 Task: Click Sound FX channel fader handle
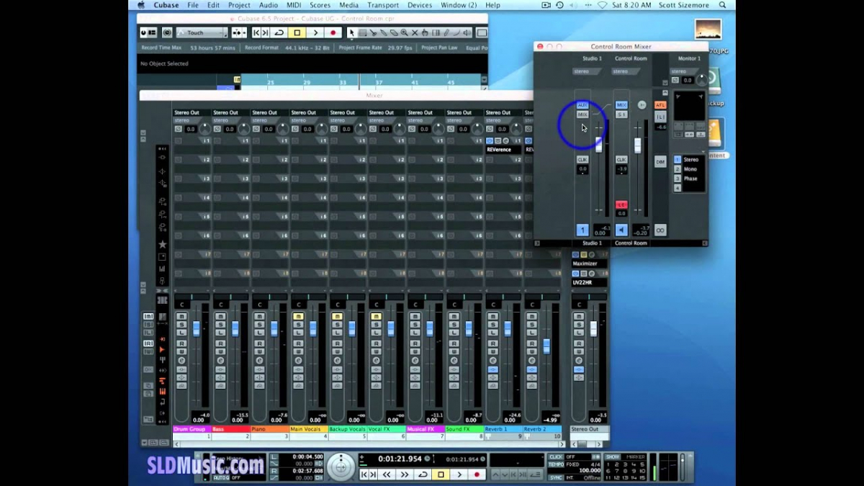point(469,329)
